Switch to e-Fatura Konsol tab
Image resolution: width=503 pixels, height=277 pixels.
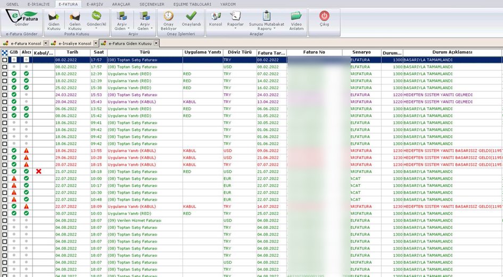pos(26,43)
